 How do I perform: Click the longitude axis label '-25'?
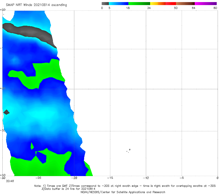pos(38,178)
